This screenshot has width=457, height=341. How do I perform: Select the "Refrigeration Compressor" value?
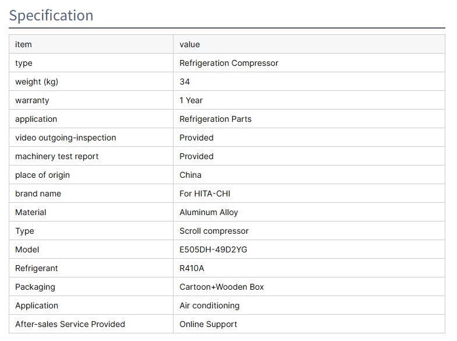click(229, 63)
